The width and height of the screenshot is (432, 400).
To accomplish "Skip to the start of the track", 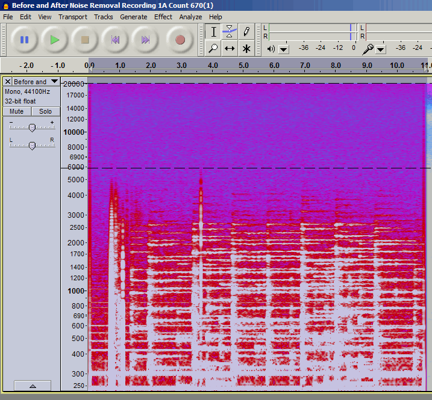I will pos(114,40).
